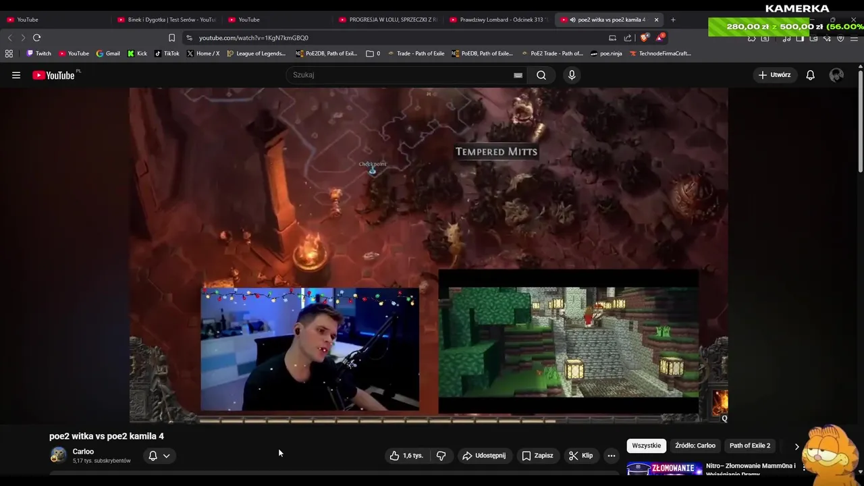Expand the bookmarks folder labeled 0
The height and width of the screenshot is (486, 864).
[373, 53]
